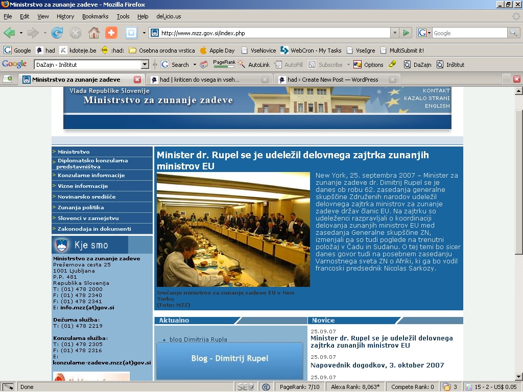
Task: Open the Osebna orodna vrstica bookmarks folder
Action: pos(162,51)
